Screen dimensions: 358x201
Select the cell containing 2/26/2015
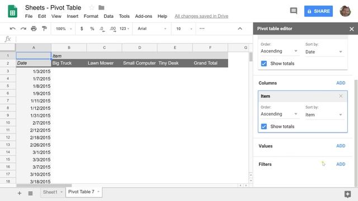(34, 145)
